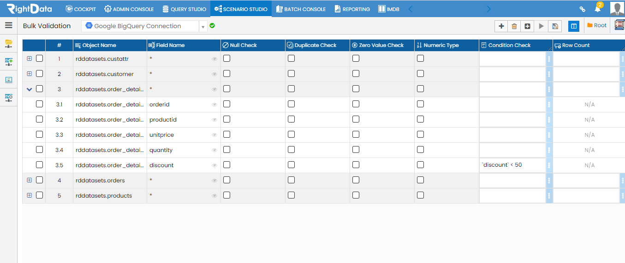Click the Root folder link
Viewport: 625px width, 263px height.
point(597,25)
